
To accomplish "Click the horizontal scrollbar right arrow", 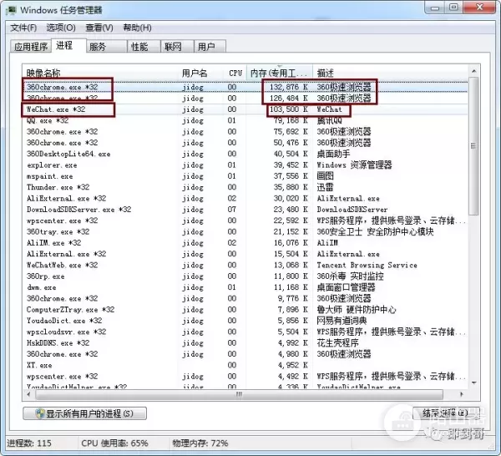I will point(462,394).
